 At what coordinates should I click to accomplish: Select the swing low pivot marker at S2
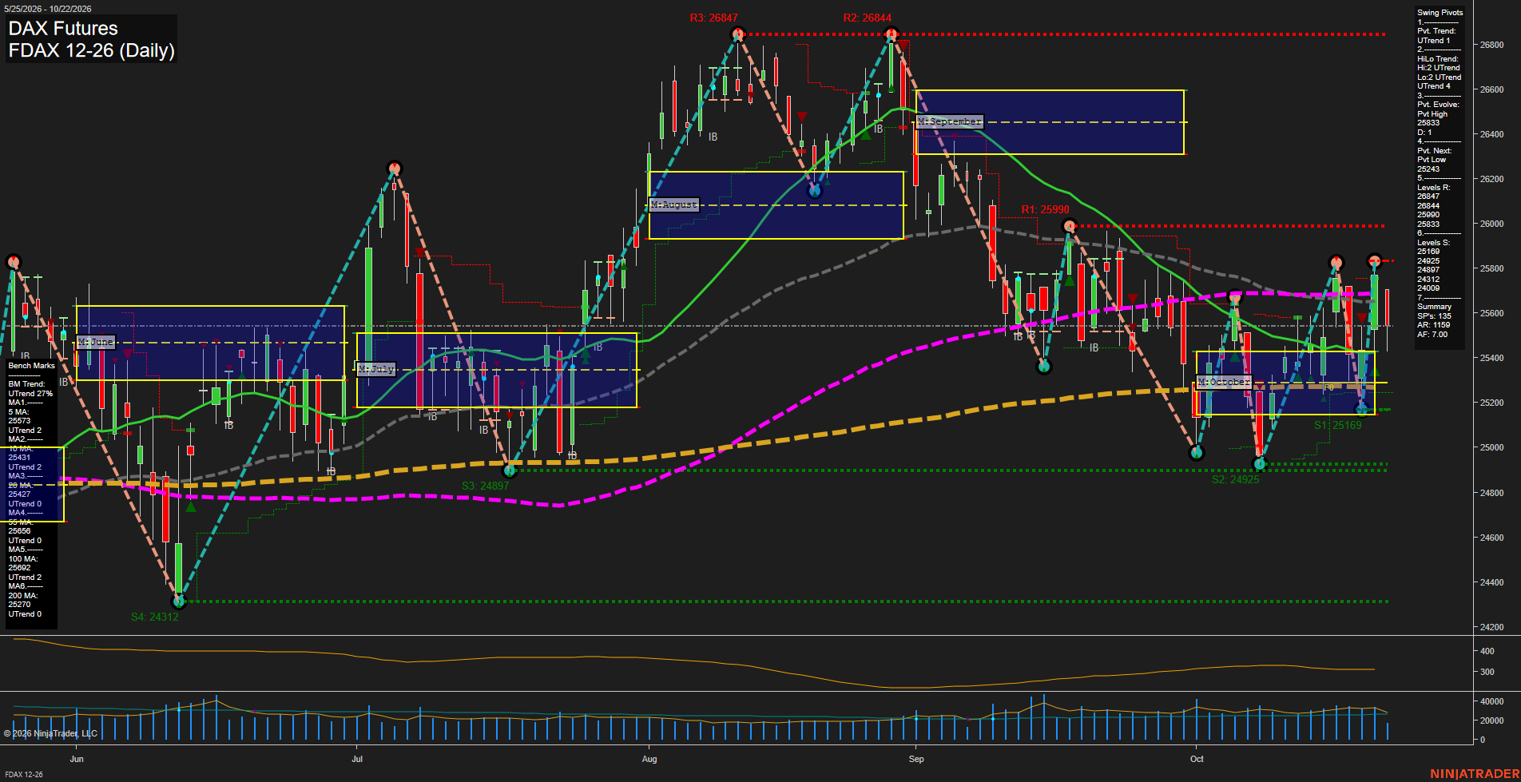pos(1260,463)
